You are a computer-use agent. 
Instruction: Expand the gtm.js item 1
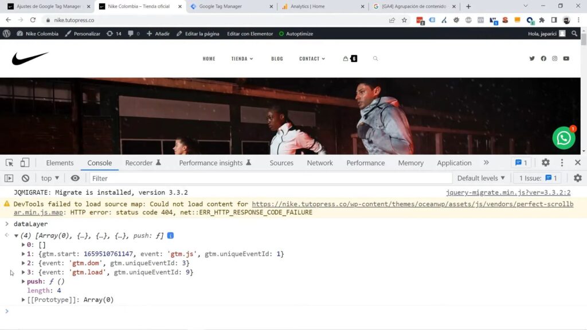pos(23,254)
